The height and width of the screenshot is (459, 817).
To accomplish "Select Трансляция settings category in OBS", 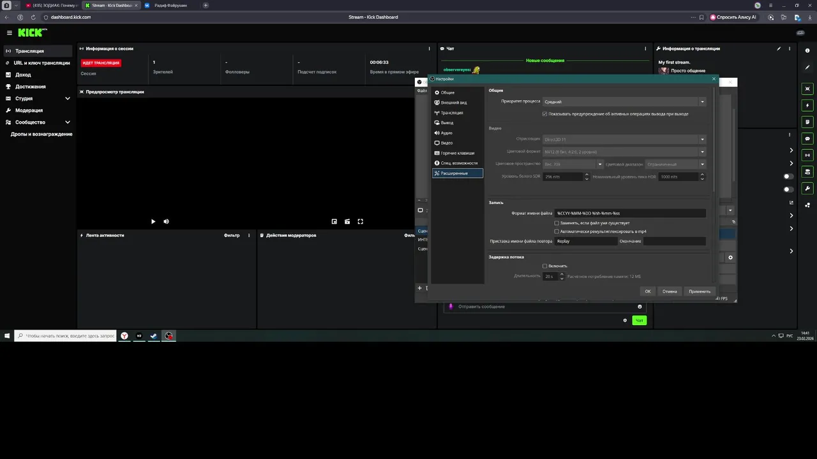I will pyautogui.click(x=458, y=113).
